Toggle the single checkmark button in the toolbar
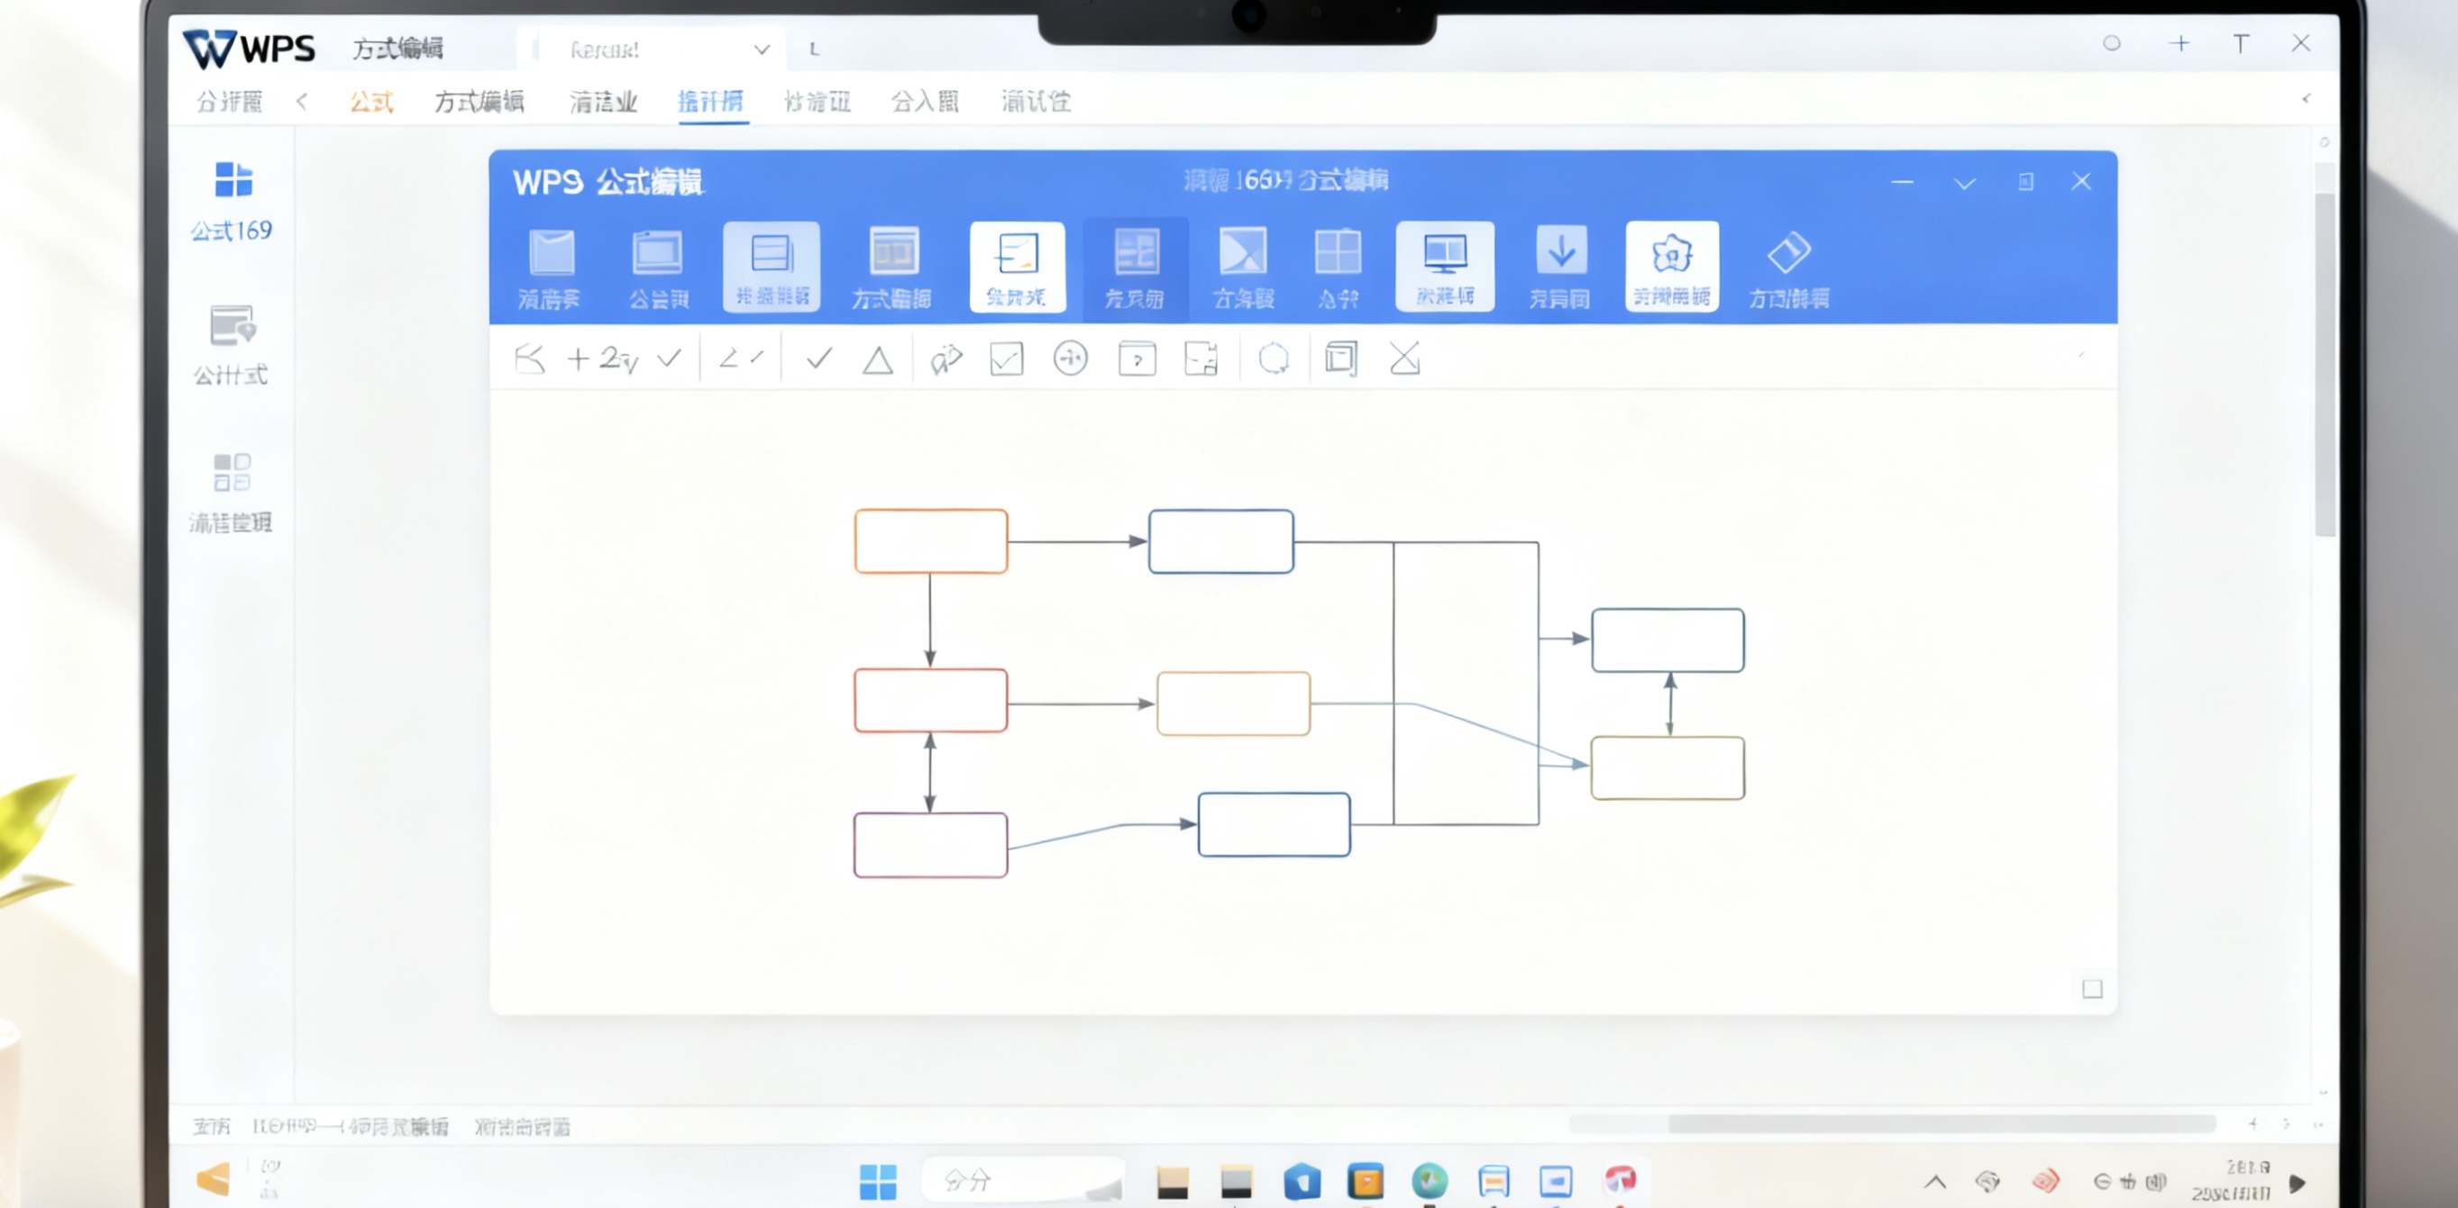The image size is (2458, 1208). 818,359
